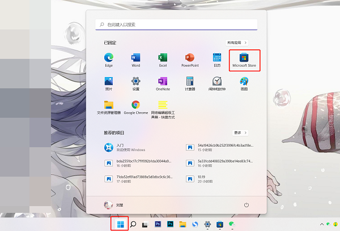This screenshot has width=340, height=231.
Task: Launch PowerPoint from pinned apps
Action: click(190, 60)
